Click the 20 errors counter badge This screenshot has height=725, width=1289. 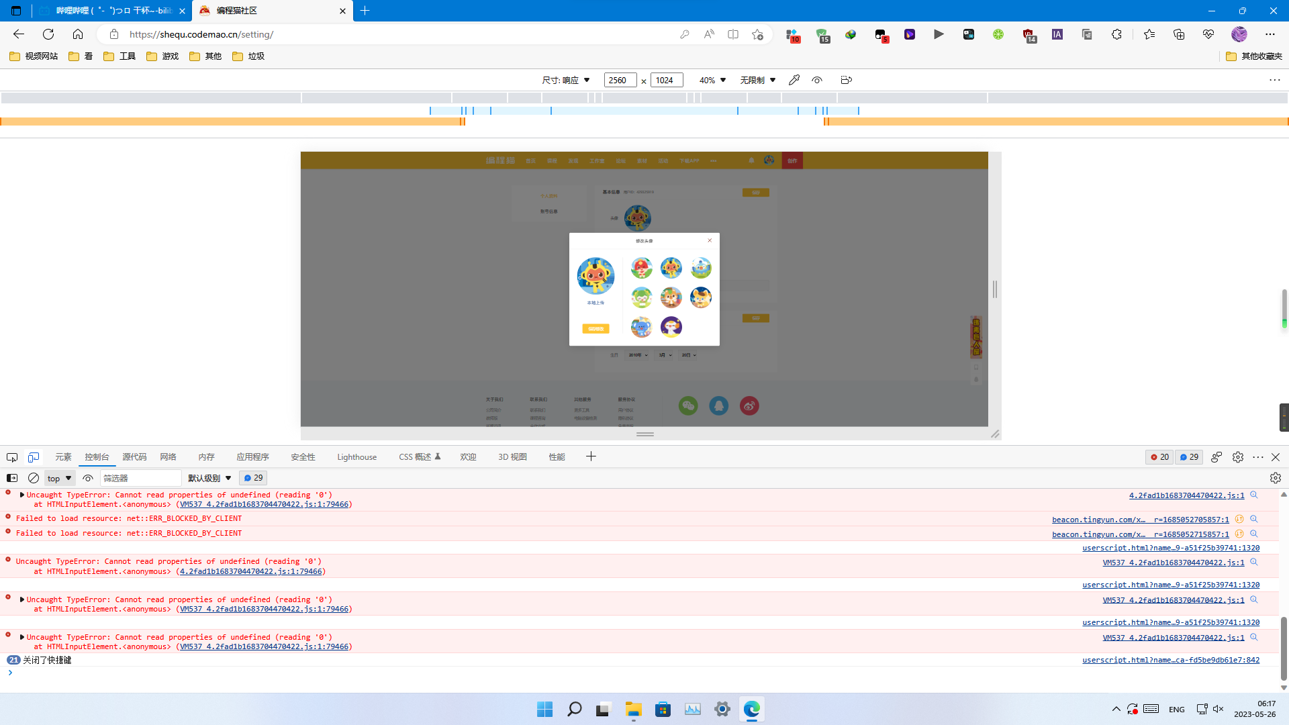pos(1159,457)
